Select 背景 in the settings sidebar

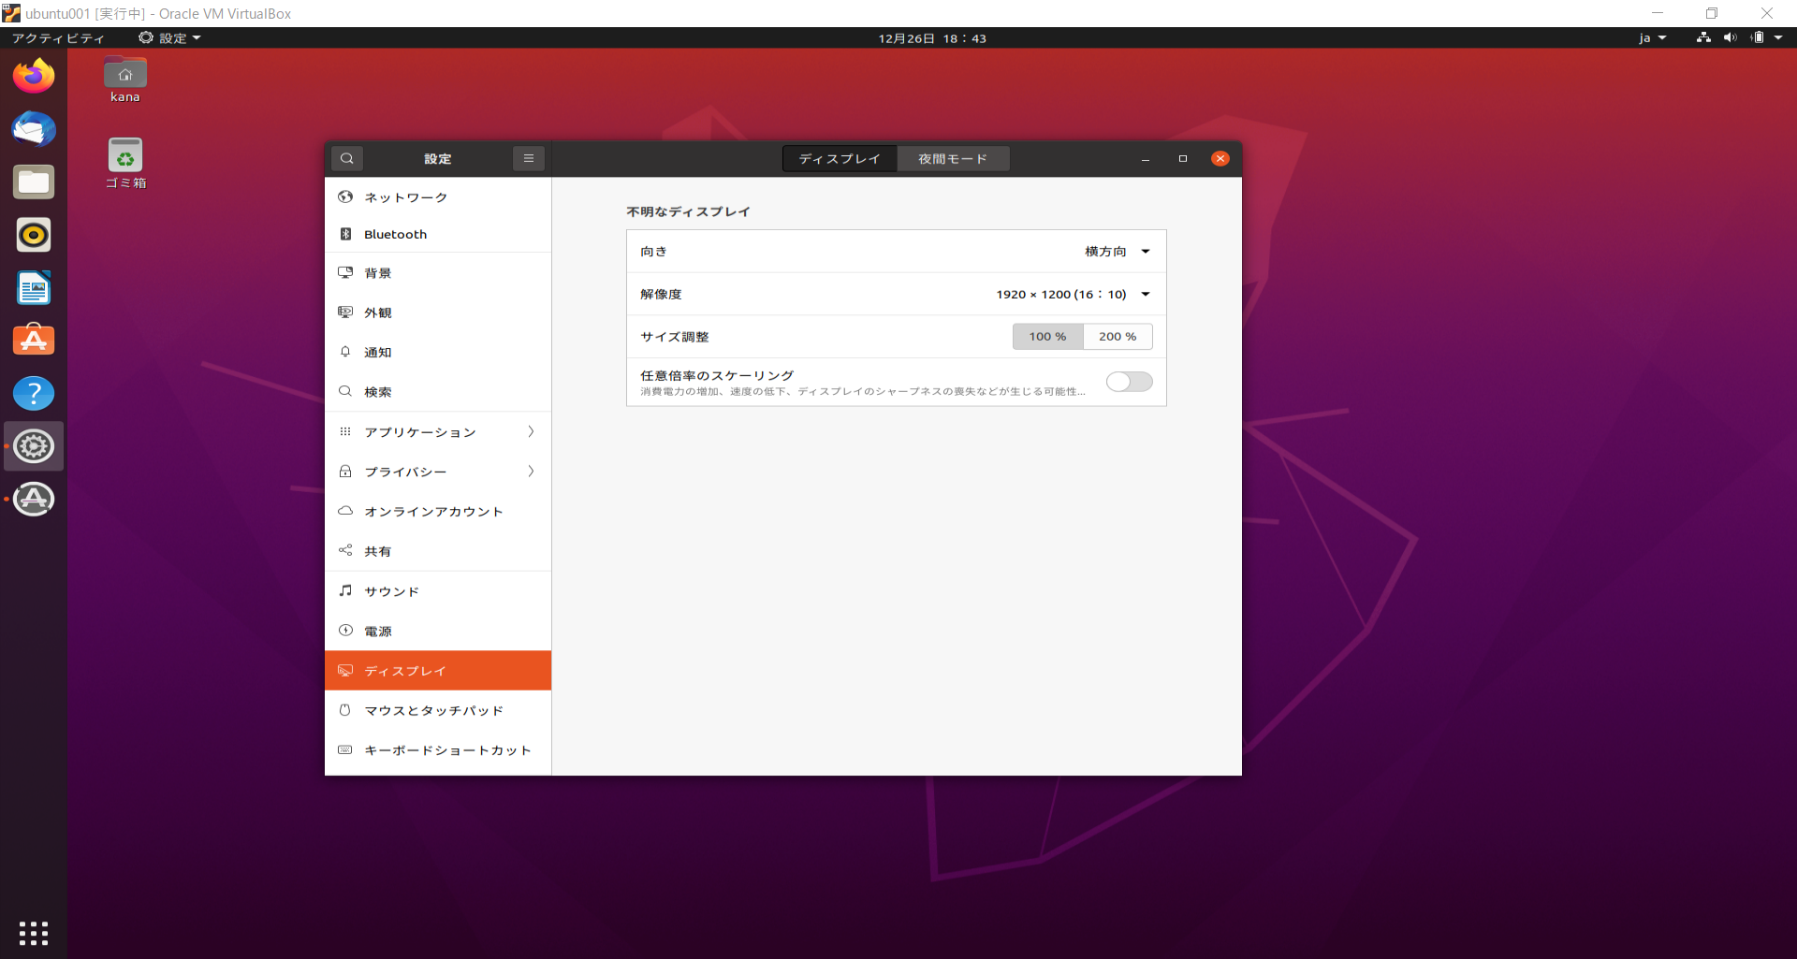[438, 273]
